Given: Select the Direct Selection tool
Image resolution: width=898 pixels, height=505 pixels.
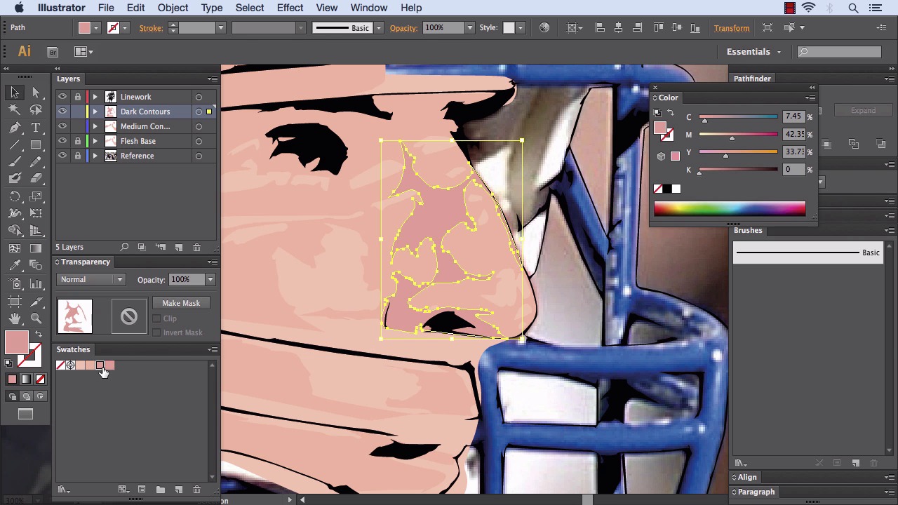Looking at the screenshot, I should click(x=36, y=93).
